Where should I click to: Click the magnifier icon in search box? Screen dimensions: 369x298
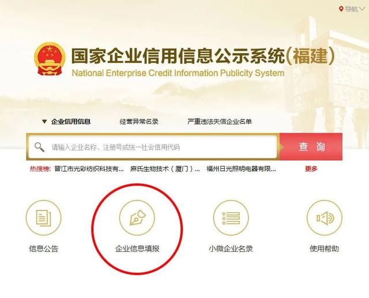39,147
